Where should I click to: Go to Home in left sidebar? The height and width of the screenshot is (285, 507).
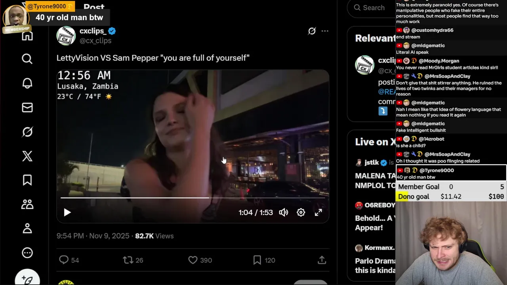(x=27, y=36)
